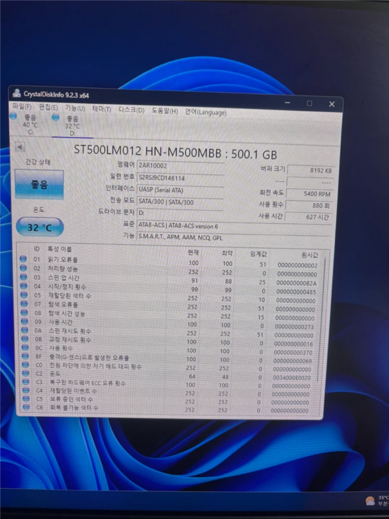Select disk model title ST500LM012 HN-M500MBB

tap(147, 151)
